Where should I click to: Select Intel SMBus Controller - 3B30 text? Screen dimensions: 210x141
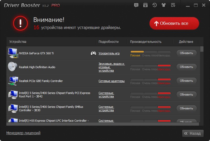click(x=51, y=108)
